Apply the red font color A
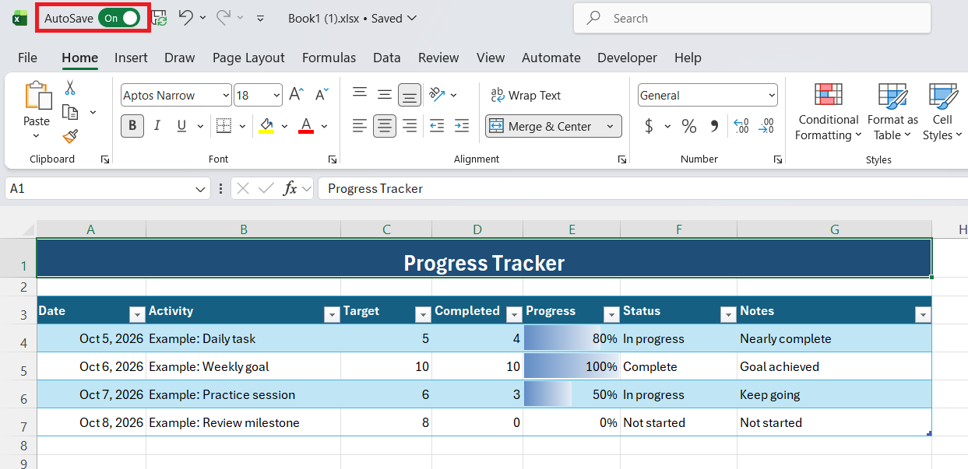The height and width of the screenshot is (469, 968). pyautogui.click(x=306, y=125)
